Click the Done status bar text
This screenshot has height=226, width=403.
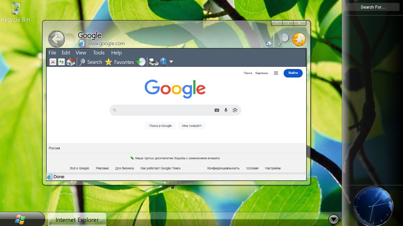coord(59,177)
